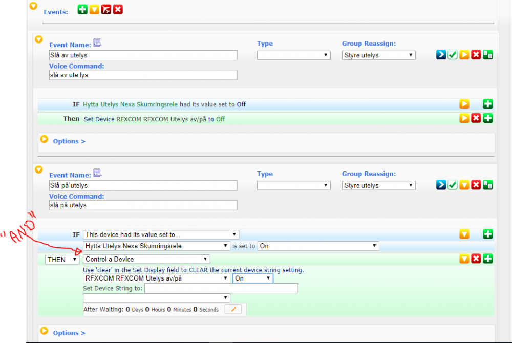Open the 'Control a Device' action type dropdown
Image resolution: width=512 pixels, height=343 pixels.
(146, 259)
